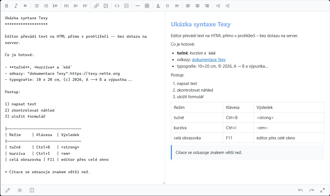Image resolution: width=330 pixels, height=196 pixels.
Task: Click the preview table cell 'Klávesa'
Action: tap(238, 107)
